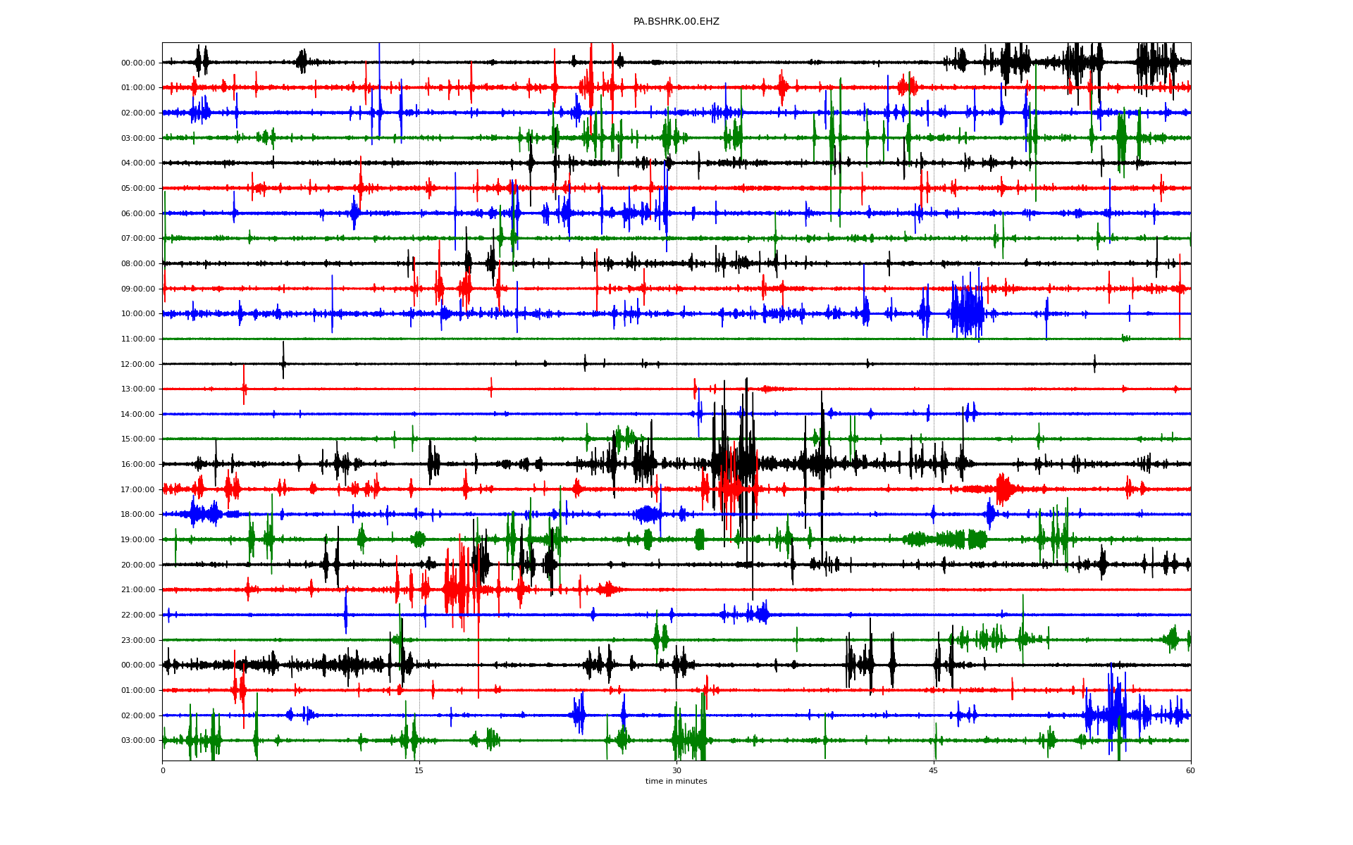The height and width of the screenshot is (845, 1353).
Task: Select the 23:00:00 time label
Action: click(x=137, y=640)
